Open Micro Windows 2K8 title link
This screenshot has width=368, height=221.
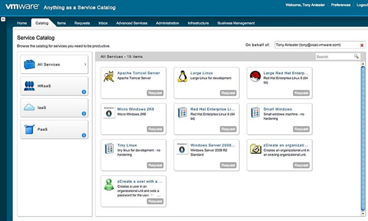coord(135,109)
